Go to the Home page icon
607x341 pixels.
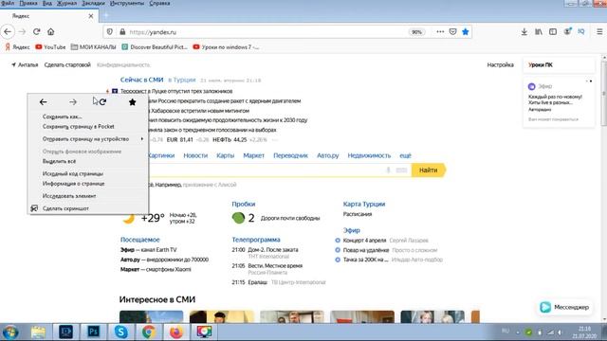(50, 31)
